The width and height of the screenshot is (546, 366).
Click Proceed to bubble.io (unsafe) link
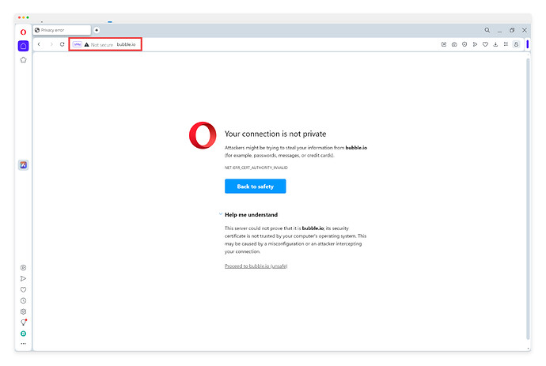[x=256, y=266]
